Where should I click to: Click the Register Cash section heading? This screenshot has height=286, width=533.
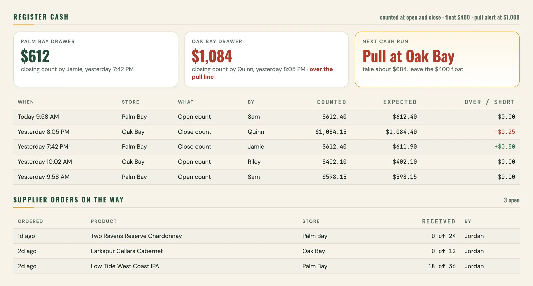click(41, 17)
